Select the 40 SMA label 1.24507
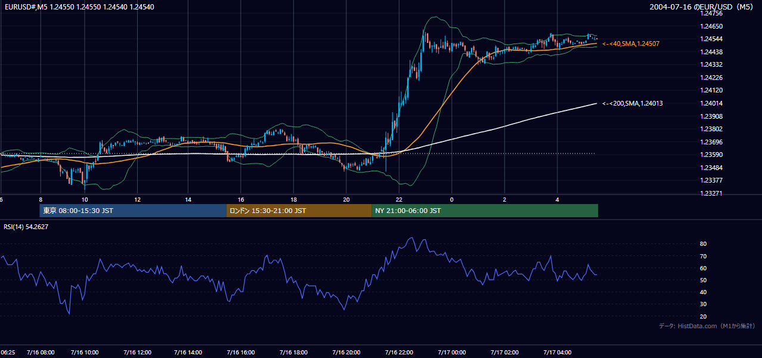762x358 pixels. coord(631,44)
